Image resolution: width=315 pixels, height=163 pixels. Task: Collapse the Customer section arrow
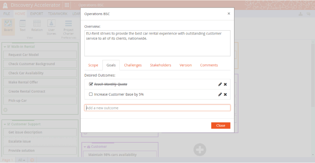pos(85,146)
